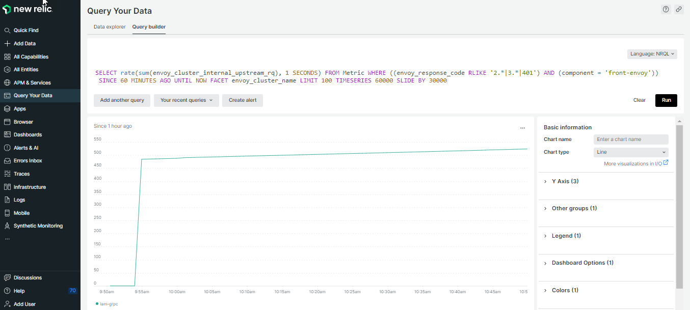Open the Discussions icon
This screenshot has height=310, width=690.
tap(7, 278)
